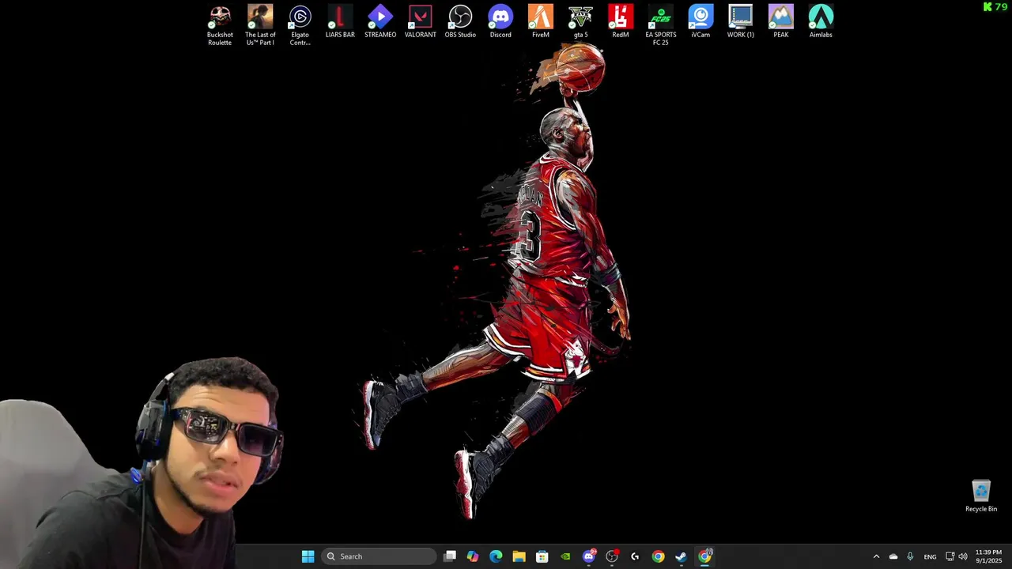The height and width of the screenshot is (569, 1012).
Task: Select the iVCam desktop shortcut
Action: 700,21
